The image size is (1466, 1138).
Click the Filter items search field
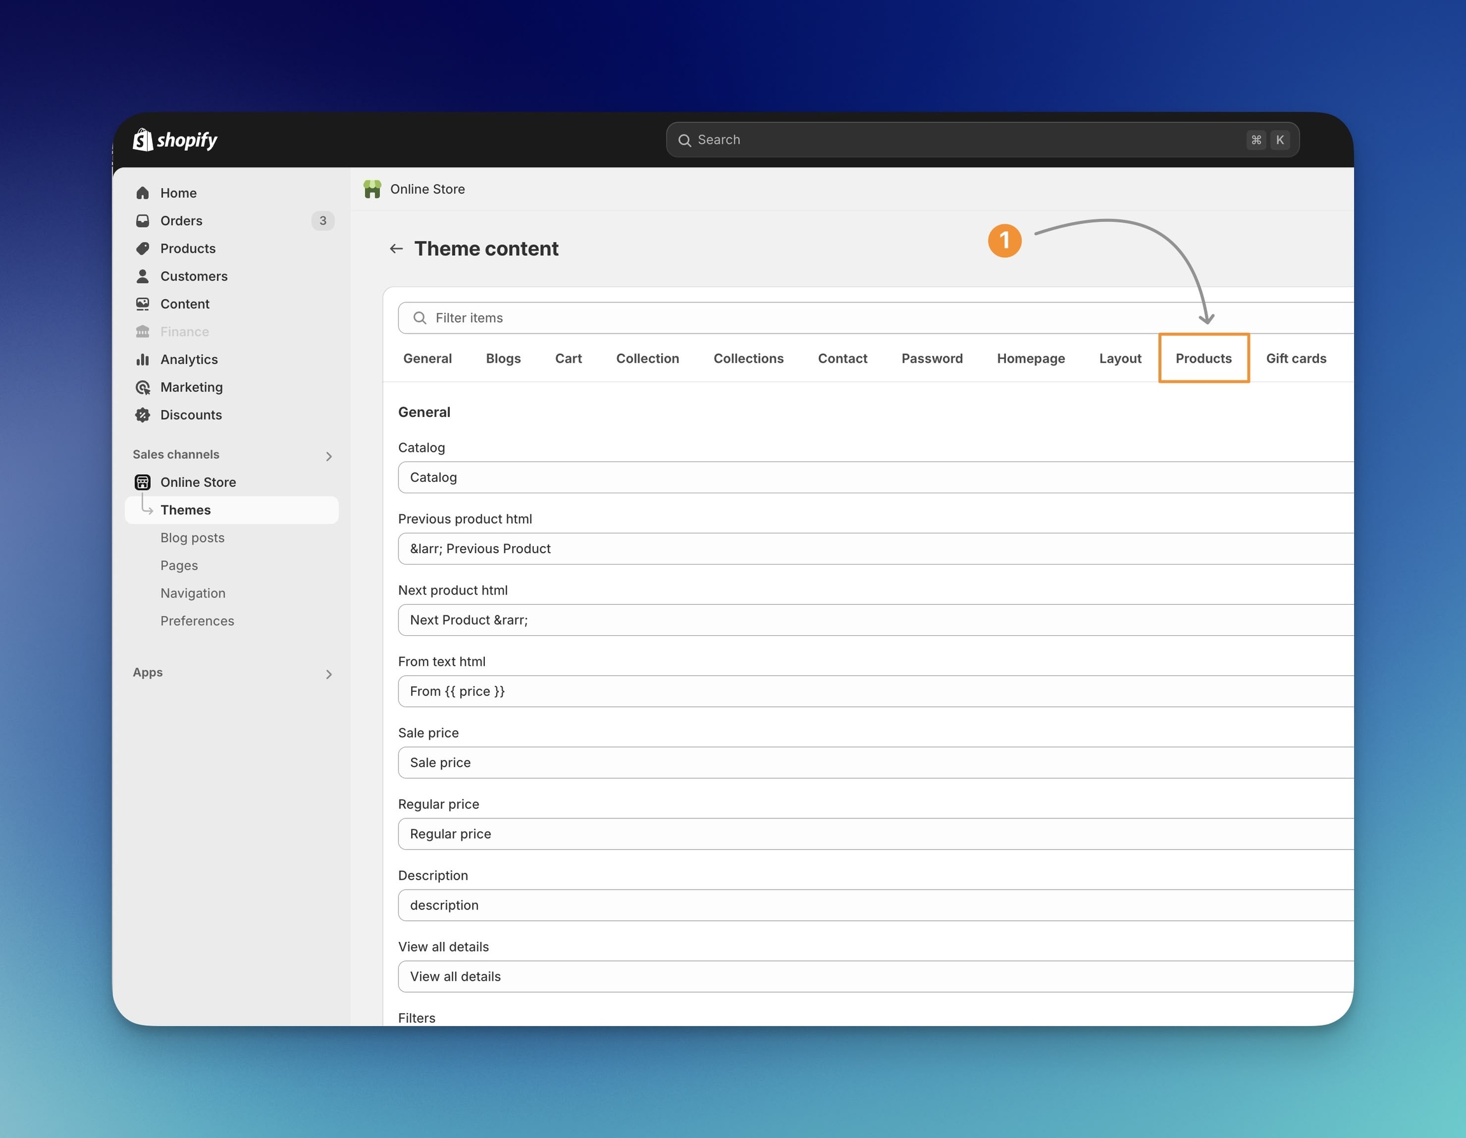pos(872,318)
